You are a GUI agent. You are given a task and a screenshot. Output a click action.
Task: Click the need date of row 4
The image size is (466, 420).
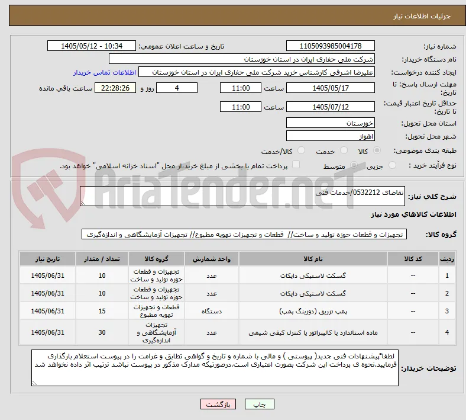pyautogui.click(x=47, y=332)
